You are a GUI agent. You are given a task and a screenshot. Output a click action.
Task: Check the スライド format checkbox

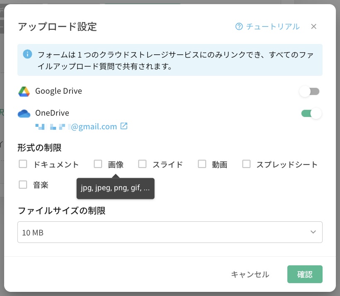[142, 164]
